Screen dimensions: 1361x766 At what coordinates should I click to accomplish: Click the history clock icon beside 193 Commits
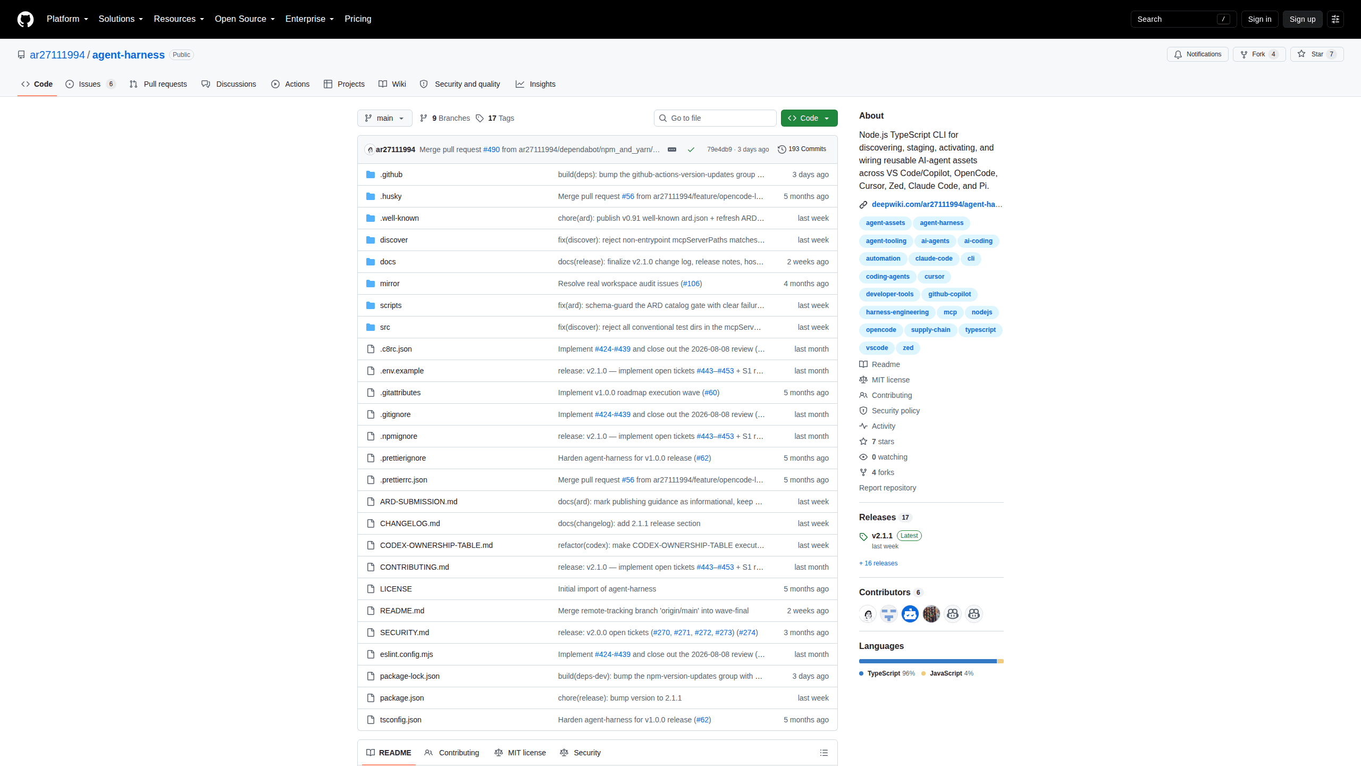click(x=782, y=149)
